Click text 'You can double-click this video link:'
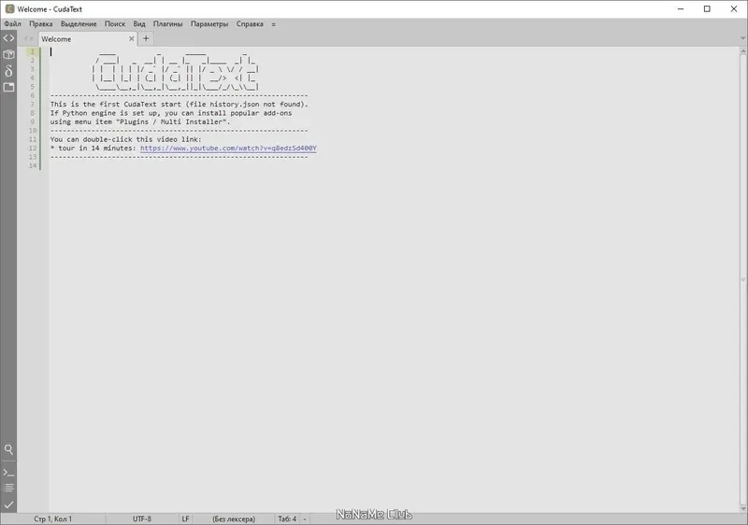Screen dimensions: 748x525 click(126, 139)
